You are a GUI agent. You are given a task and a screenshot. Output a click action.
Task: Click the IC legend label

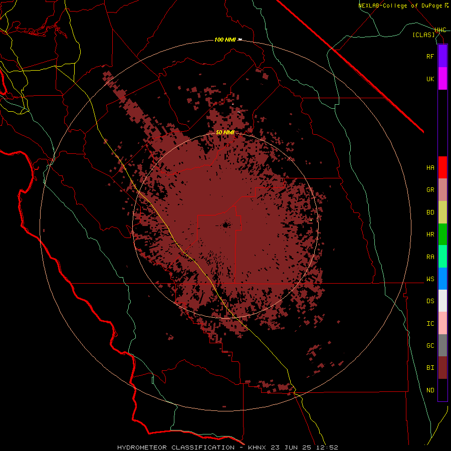pyautogui.click(x=430, y=324)
